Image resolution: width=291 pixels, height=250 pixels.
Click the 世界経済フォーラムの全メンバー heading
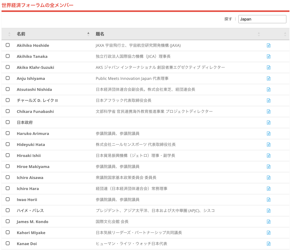click(37, 5)
